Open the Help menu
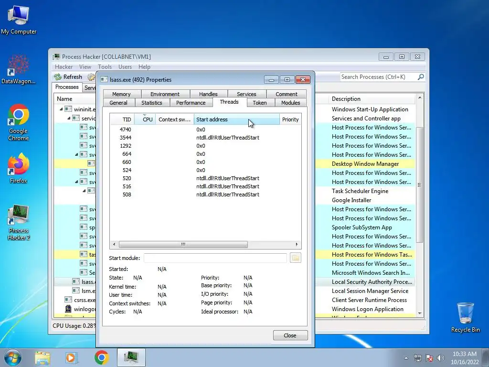Screen dimensions: 489x367 tap(144, 67)
